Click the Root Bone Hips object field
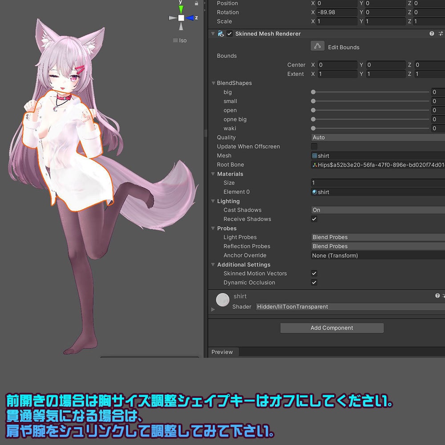 [378, 165]
